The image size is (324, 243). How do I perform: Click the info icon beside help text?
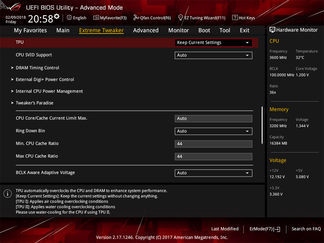point(8,193)
